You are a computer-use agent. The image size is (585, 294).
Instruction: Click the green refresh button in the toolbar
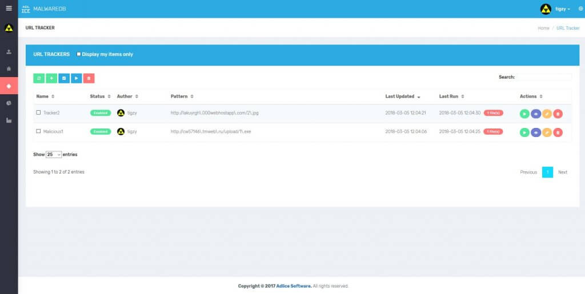(x=39, y=78)
